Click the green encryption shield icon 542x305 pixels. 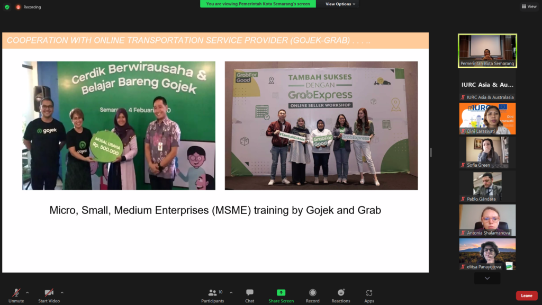click(7, 7)
